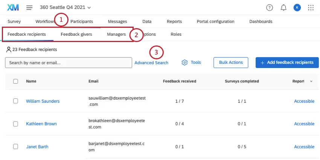Image resolution: width=320 pixels, height=160 pixels.
Task: Click the Advanced Search link
Action: (151, 63)
